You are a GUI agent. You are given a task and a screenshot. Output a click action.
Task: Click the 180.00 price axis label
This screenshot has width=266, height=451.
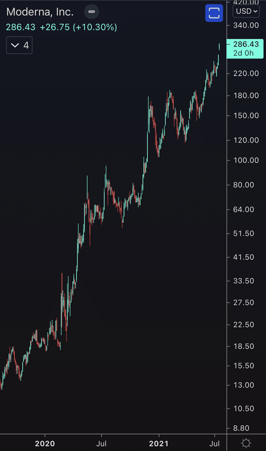246,95
